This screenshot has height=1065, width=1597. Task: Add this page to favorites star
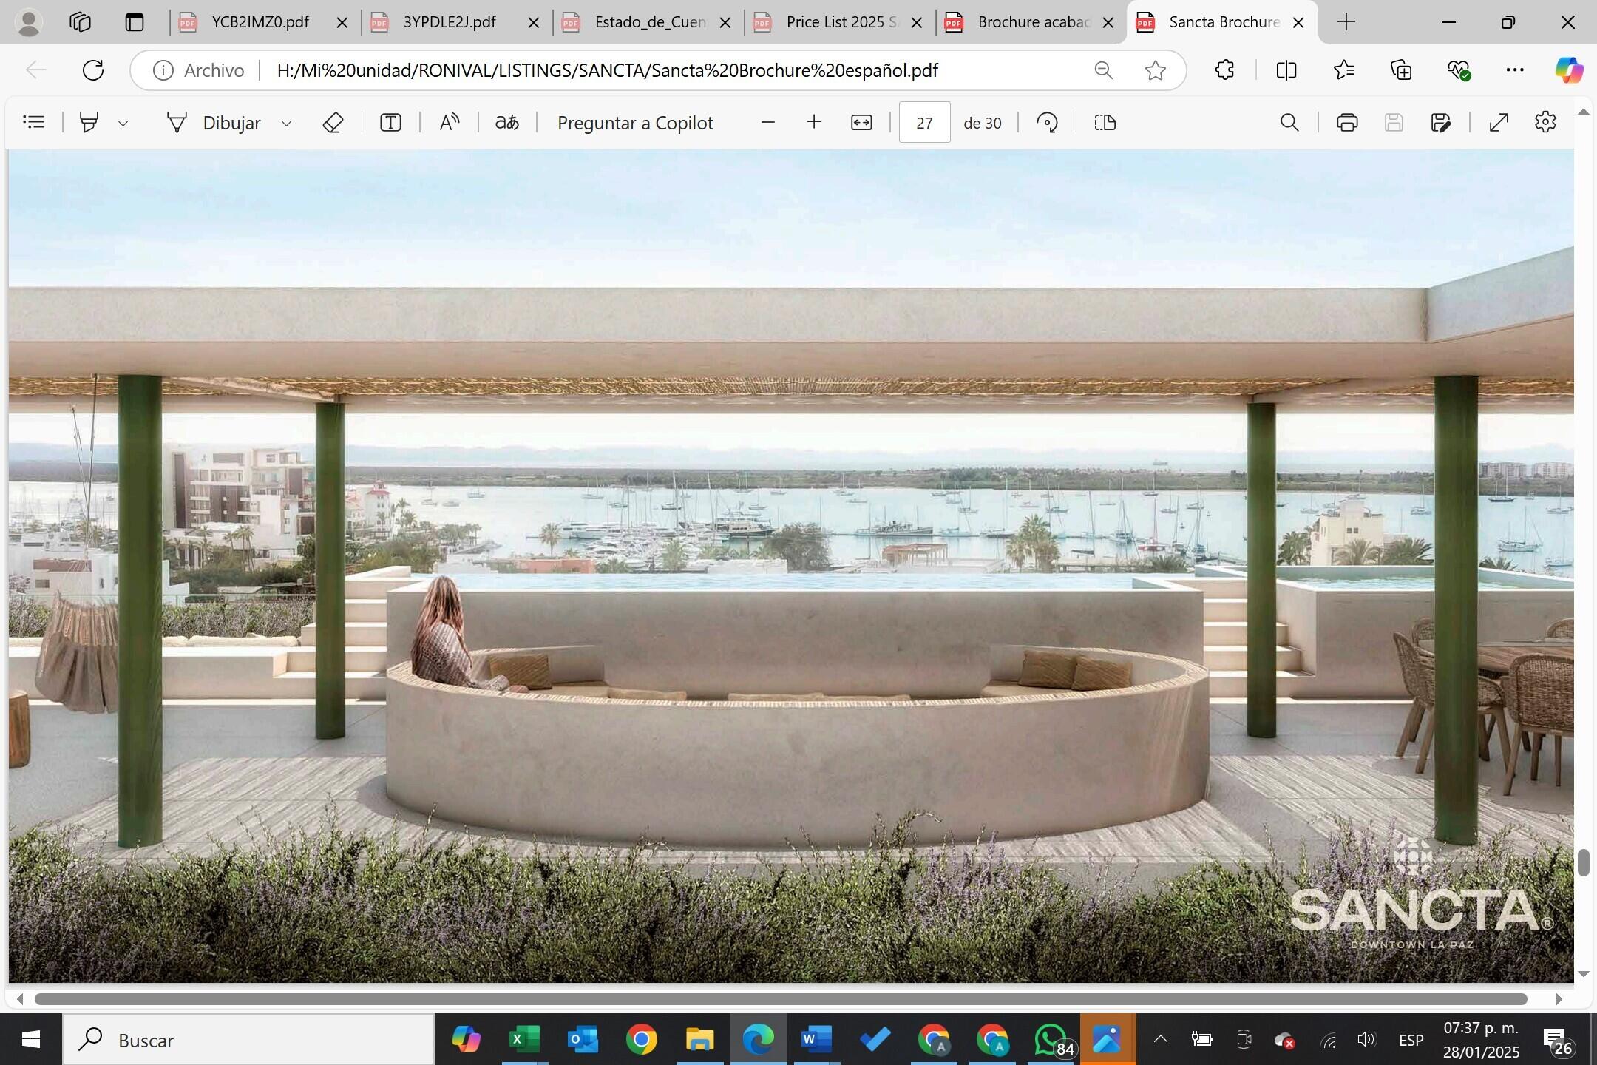pyautogui.click(x=1155, y=70)
